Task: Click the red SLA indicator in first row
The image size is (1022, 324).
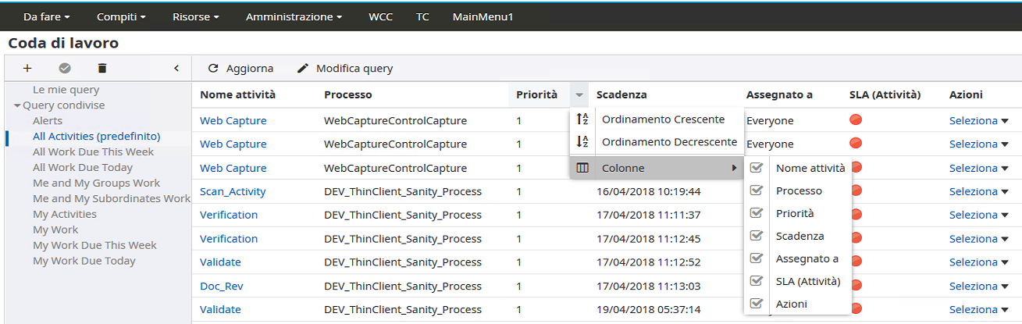Action: coord(856,120)
